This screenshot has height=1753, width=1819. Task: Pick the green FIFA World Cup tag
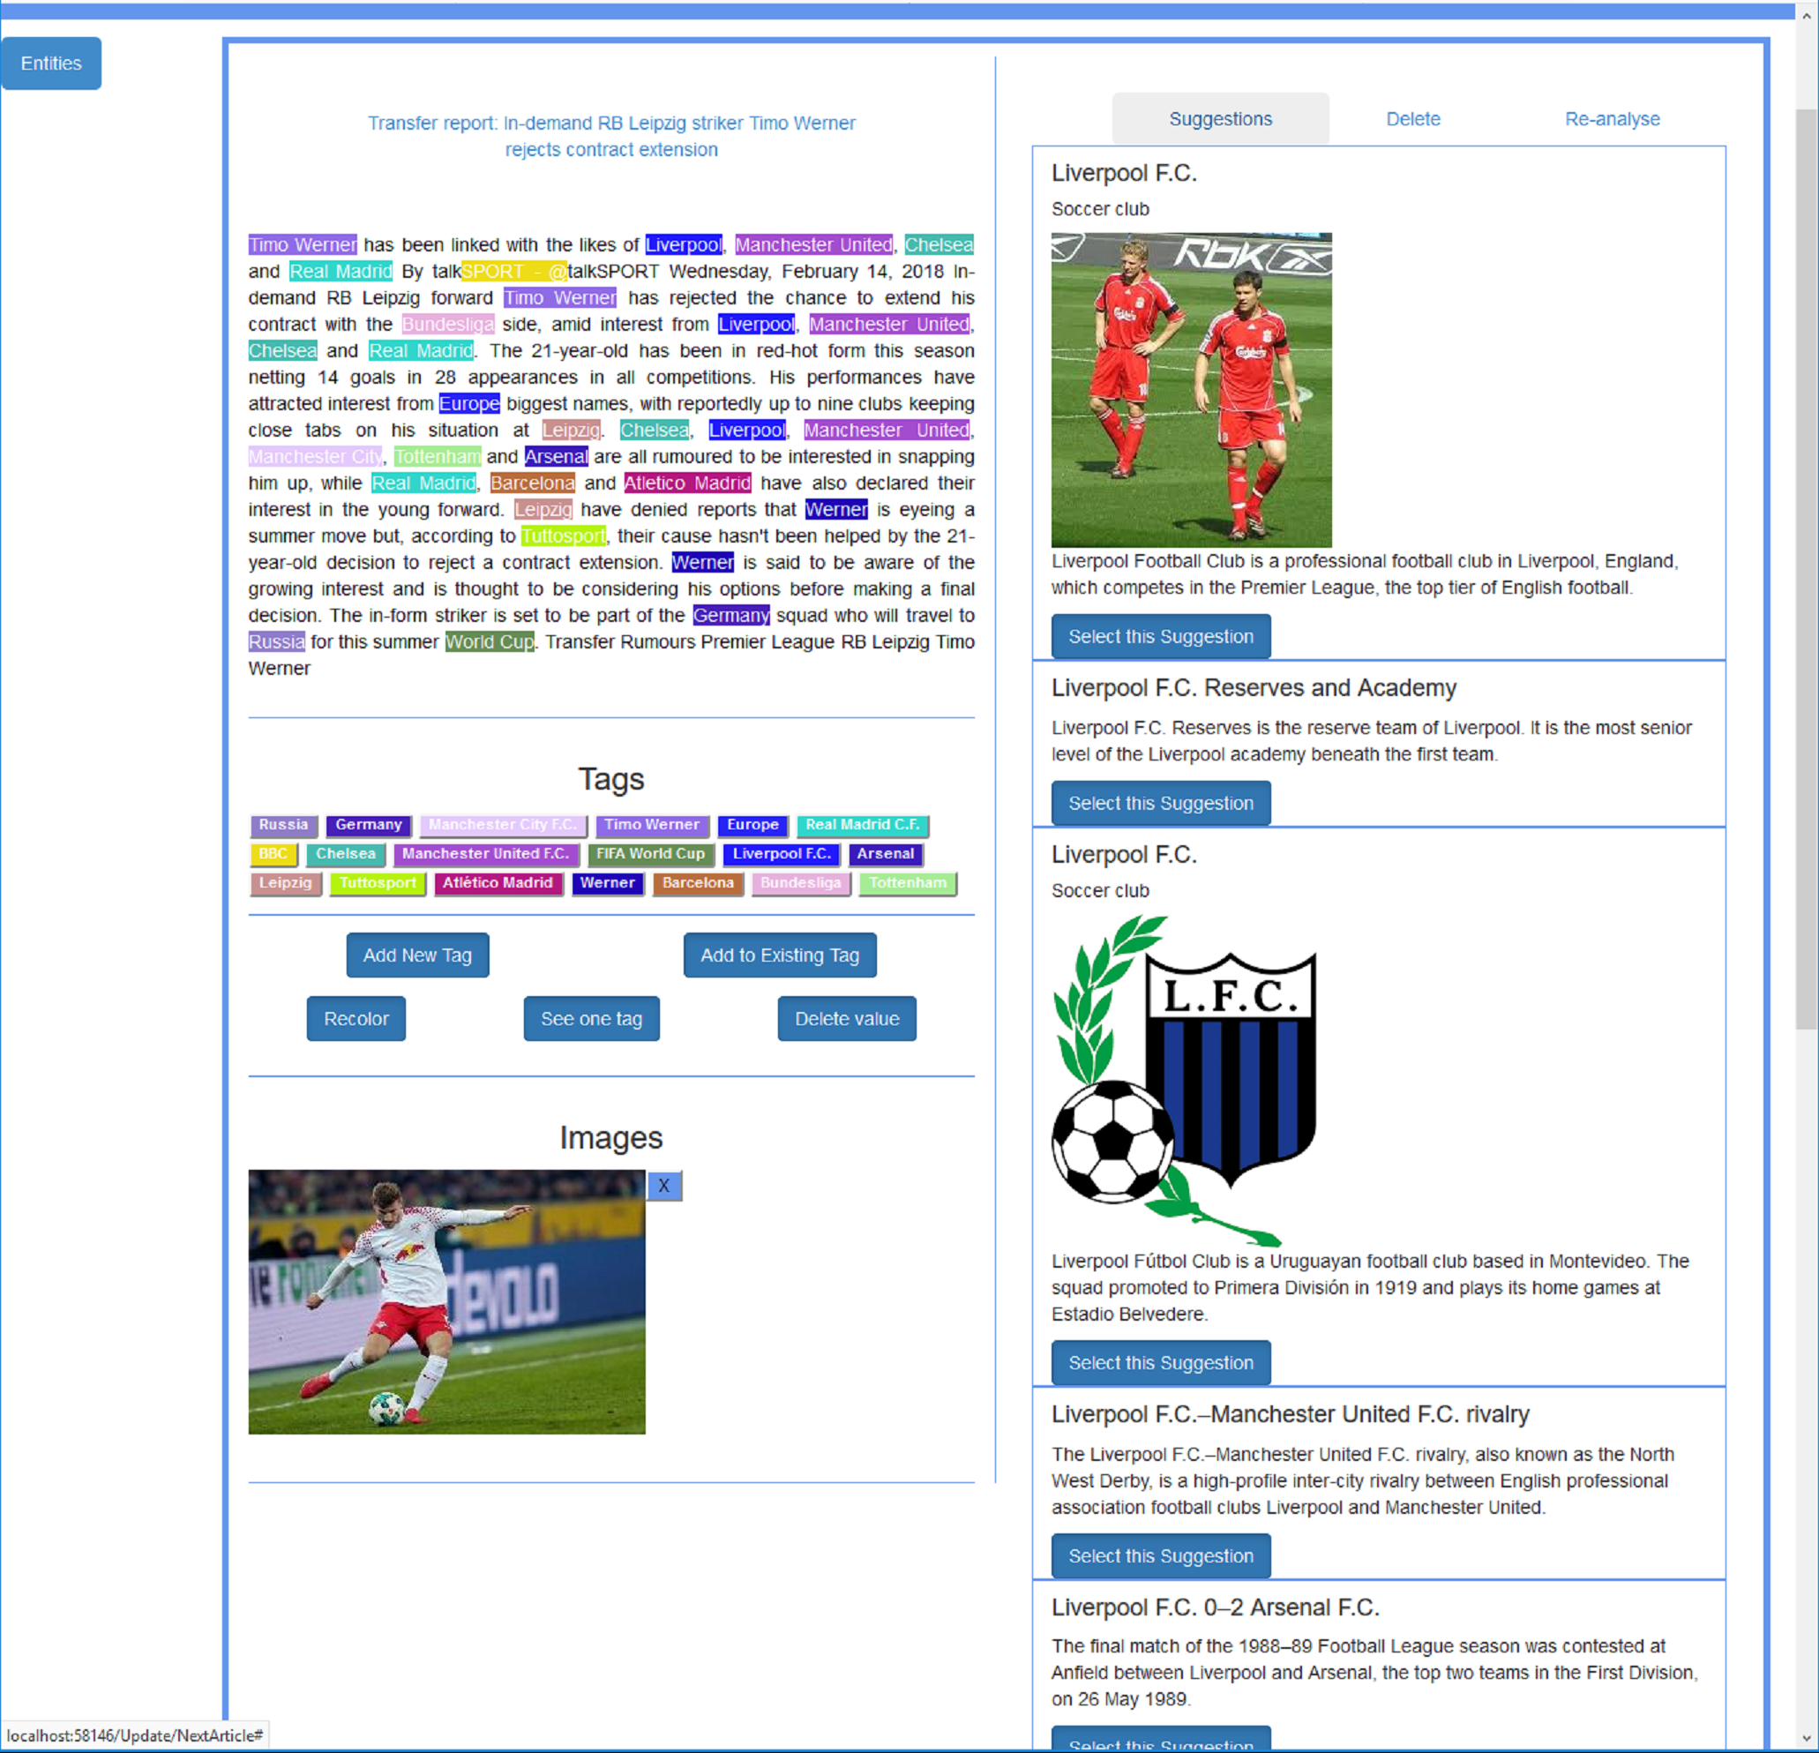coord(649,854)
